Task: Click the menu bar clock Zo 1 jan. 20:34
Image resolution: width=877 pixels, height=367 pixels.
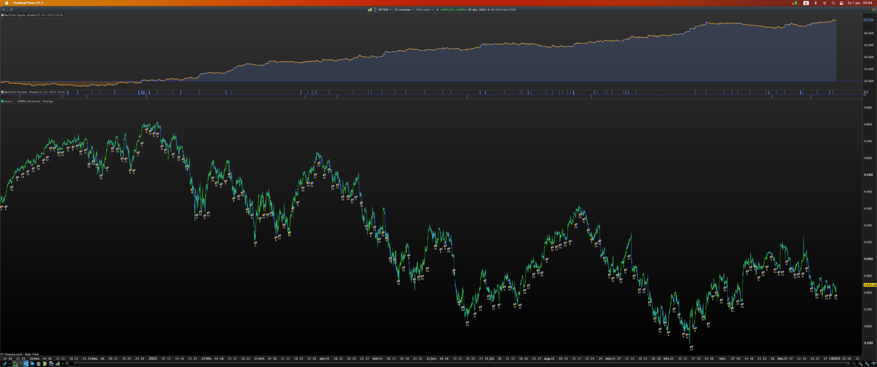Action: [860, 3]
